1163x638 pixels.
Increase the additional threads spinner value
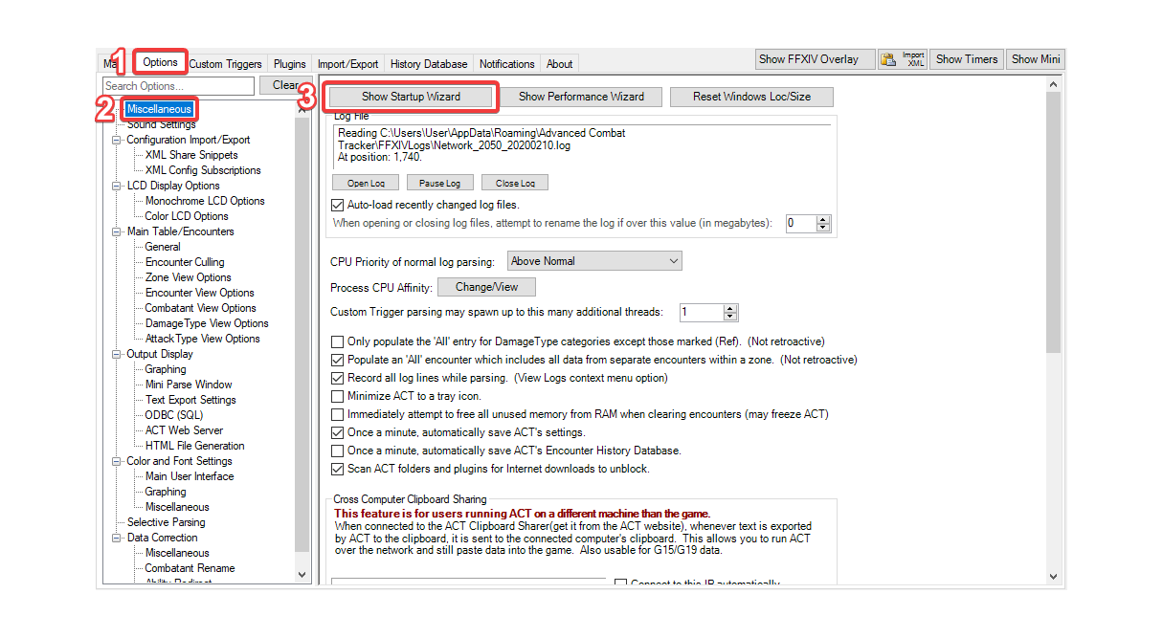[727, 308]
